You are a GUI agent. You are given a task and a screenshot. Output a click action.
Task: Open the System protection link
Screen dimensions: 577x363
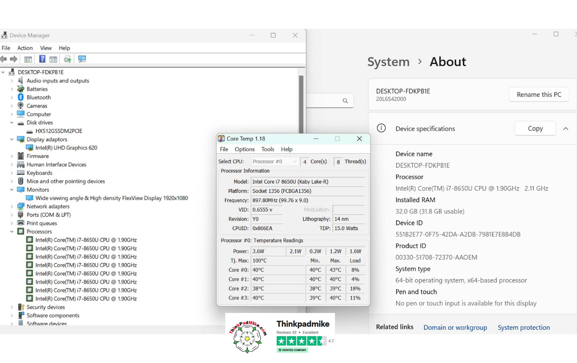[x=523, y=327]
